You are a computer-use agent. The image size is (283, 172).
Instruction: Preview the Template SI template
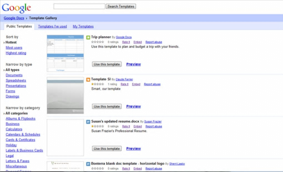[133, 106]
